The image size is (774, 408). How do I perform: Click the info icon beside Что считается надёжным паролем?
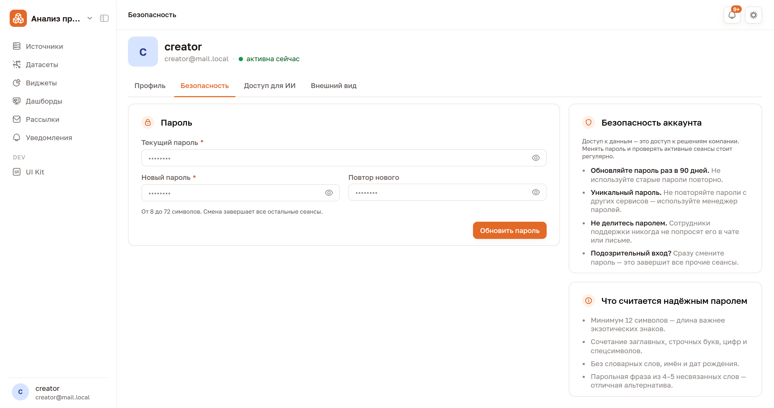click(x=588, y=301)
